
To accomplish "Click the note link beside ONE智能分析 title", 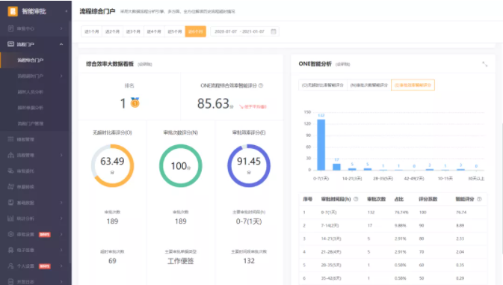I will click(342, 64).
